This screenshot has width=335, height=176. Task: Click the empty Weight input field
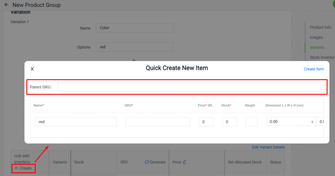click(x=252, y=122)
